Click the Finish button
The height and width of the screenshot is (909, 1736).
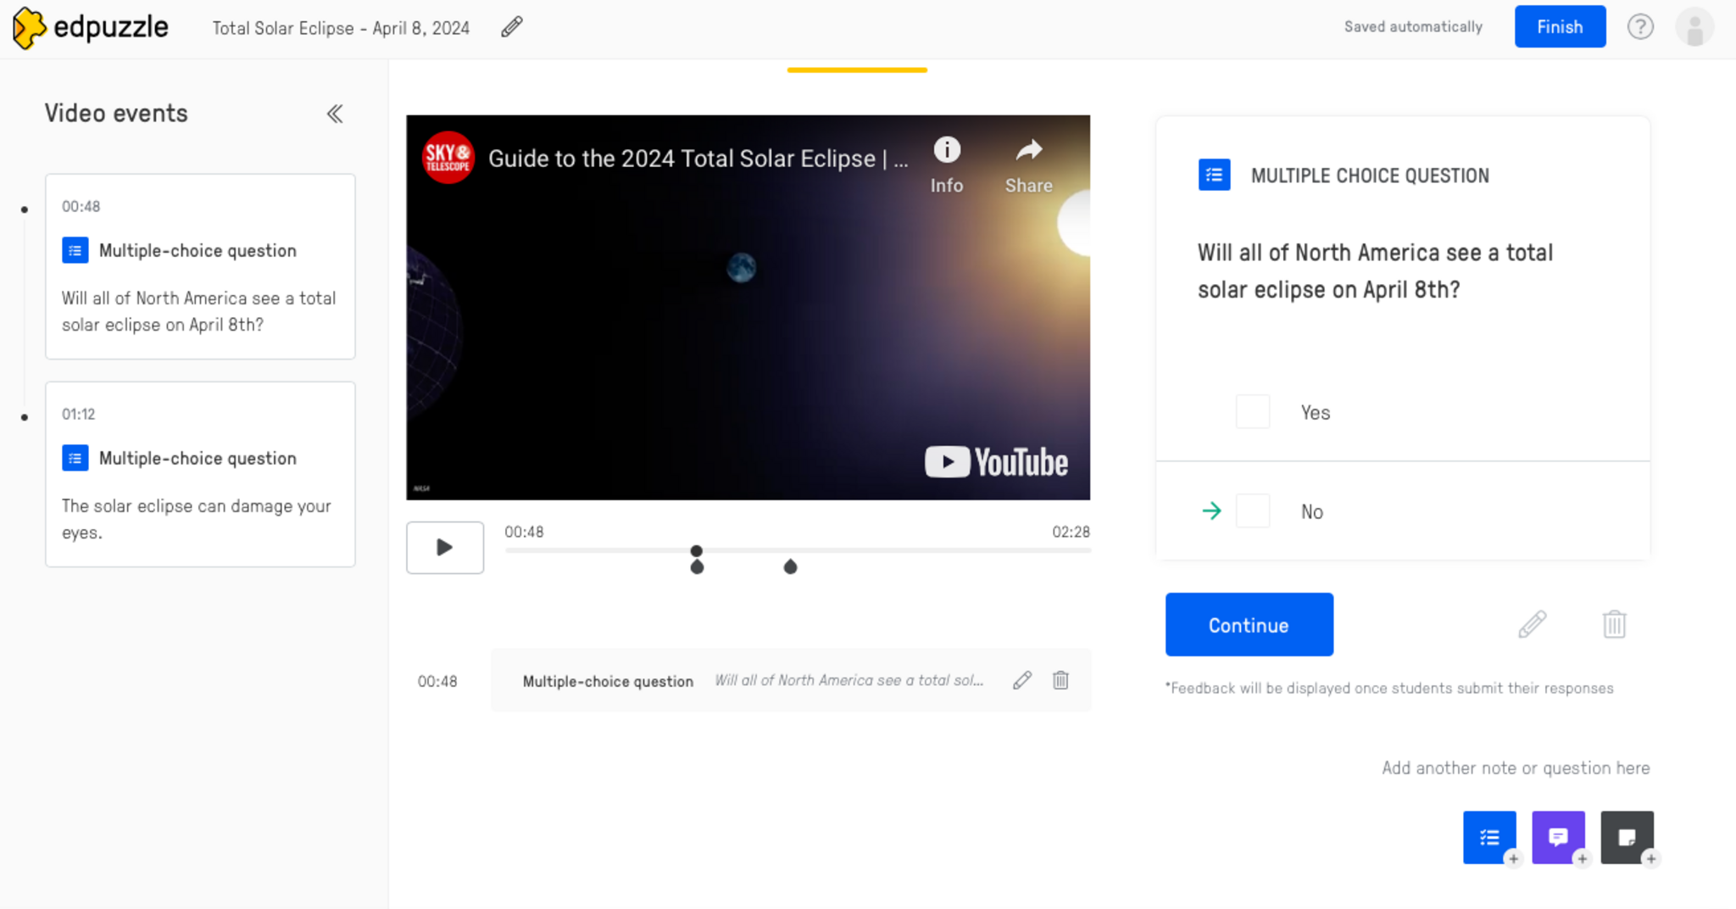pyautogui.click(x=1559, y=27)
